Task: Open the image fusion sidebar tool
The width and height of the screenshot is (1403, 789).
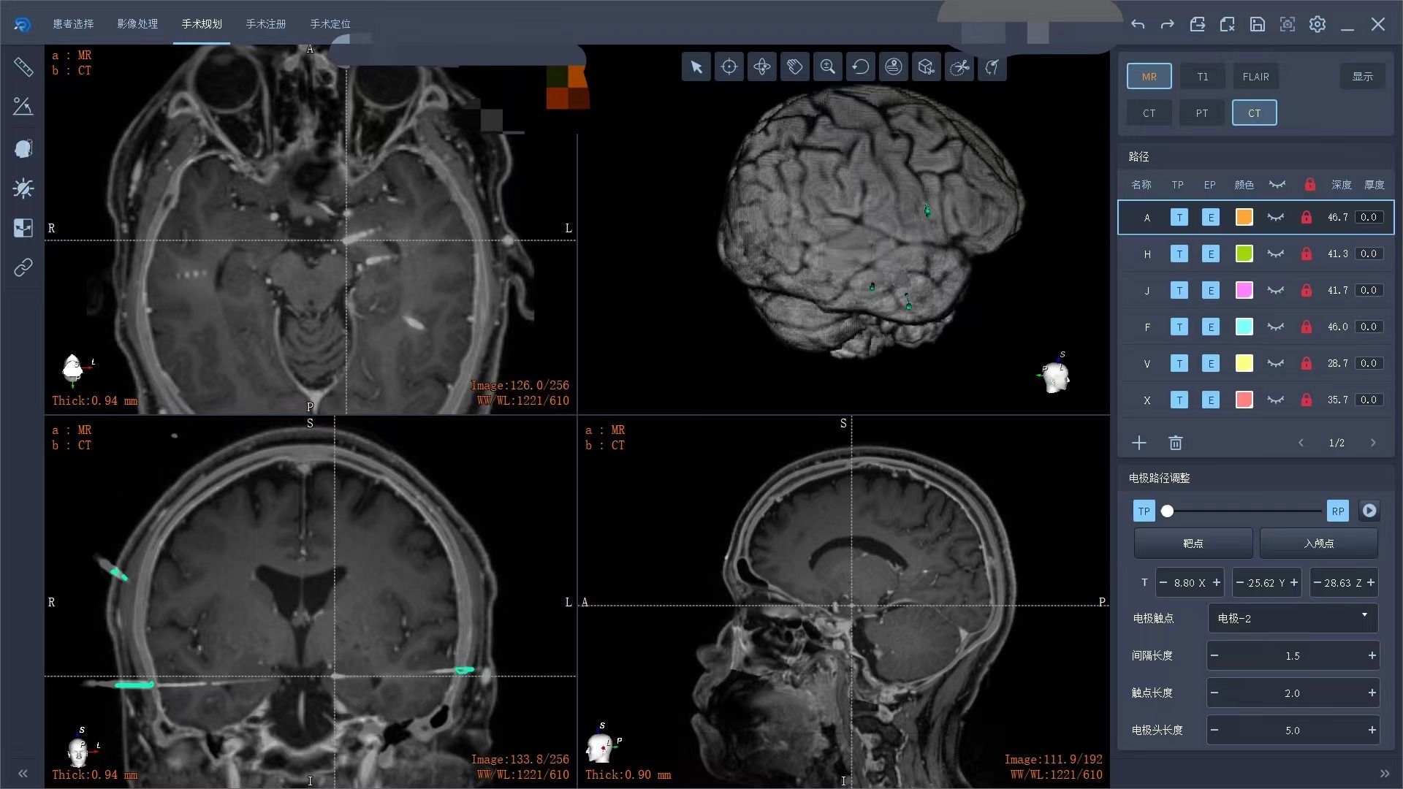Action: tap(23, 228)
